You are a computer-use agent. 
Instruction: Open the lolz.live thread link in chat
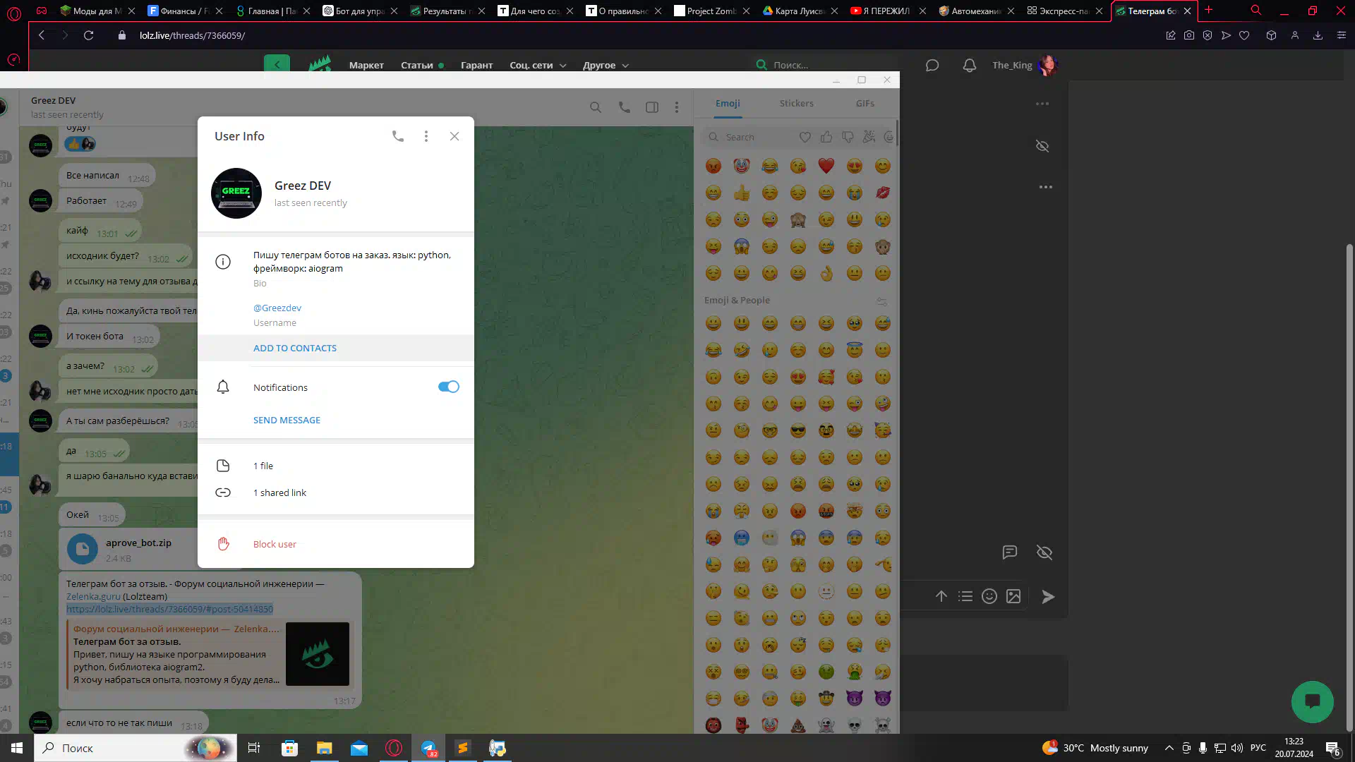169,609
